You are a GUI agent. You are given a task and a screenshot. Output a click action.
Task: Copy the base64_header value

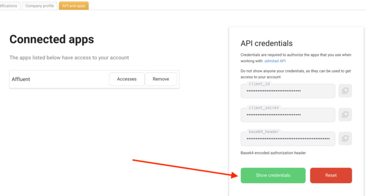[x=345, y=139]
